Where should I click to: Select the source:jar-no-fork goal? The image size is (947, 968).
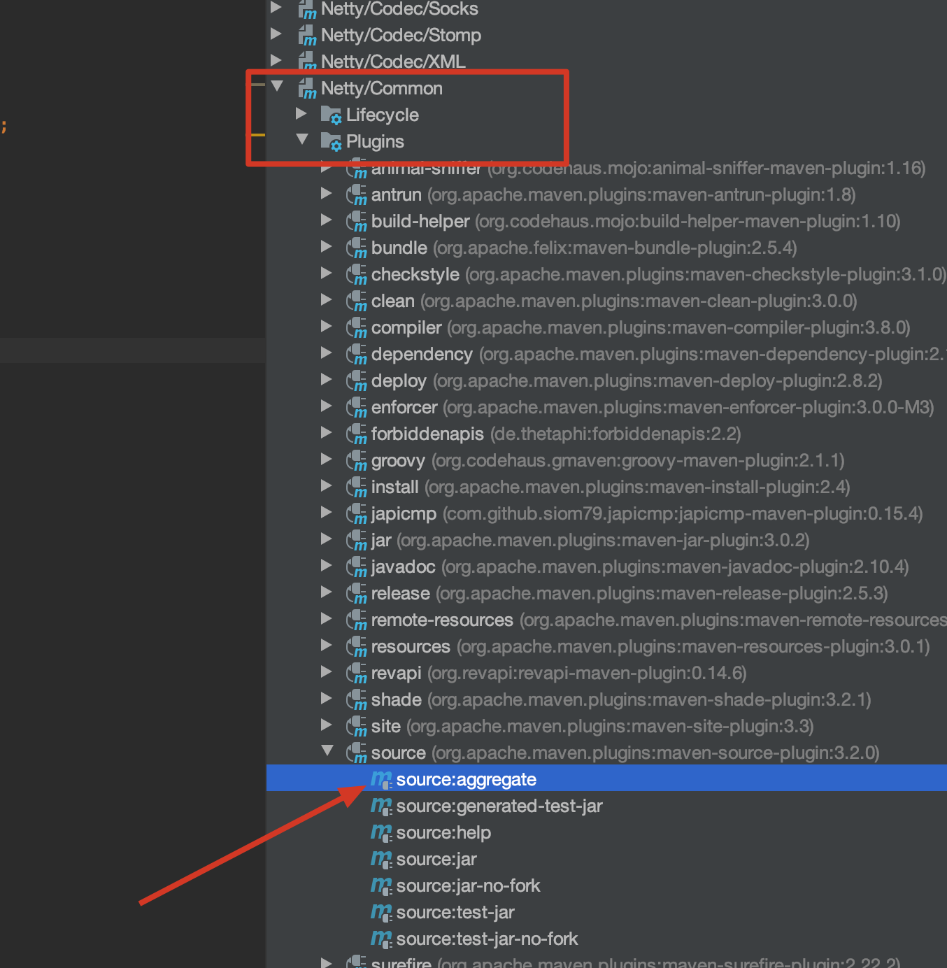tap(468, 885)
